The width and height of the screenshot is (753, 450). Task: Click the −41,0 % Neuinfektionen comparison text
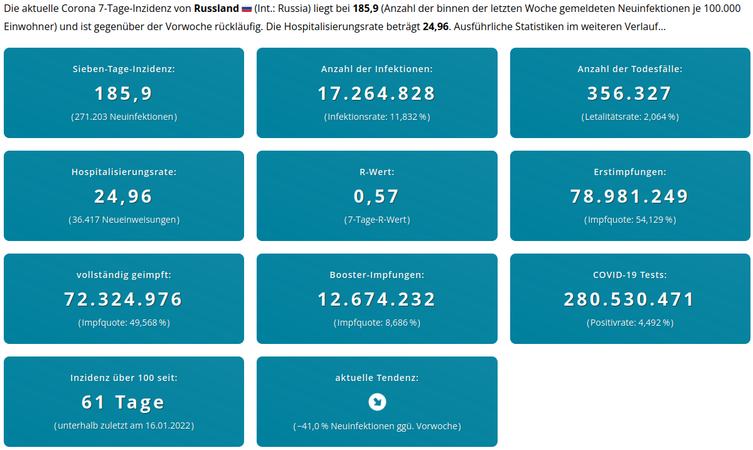pos(376,426)
